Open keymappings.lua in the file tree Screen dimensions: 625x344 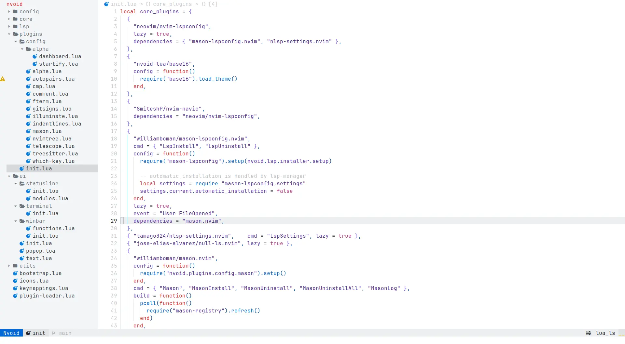pos(44,288)
